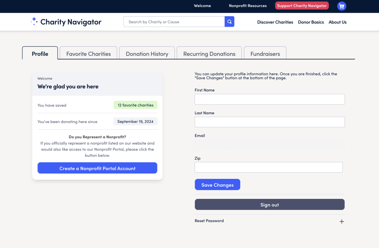The image size is (379, 248).
Task: Click the 12 favorite charities badge
Action: (x=135, y=105)
